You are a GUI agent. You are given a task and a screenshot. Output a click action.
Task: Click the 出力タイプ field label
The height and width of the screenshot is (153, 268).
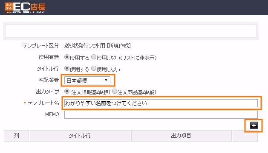(48, 92)
